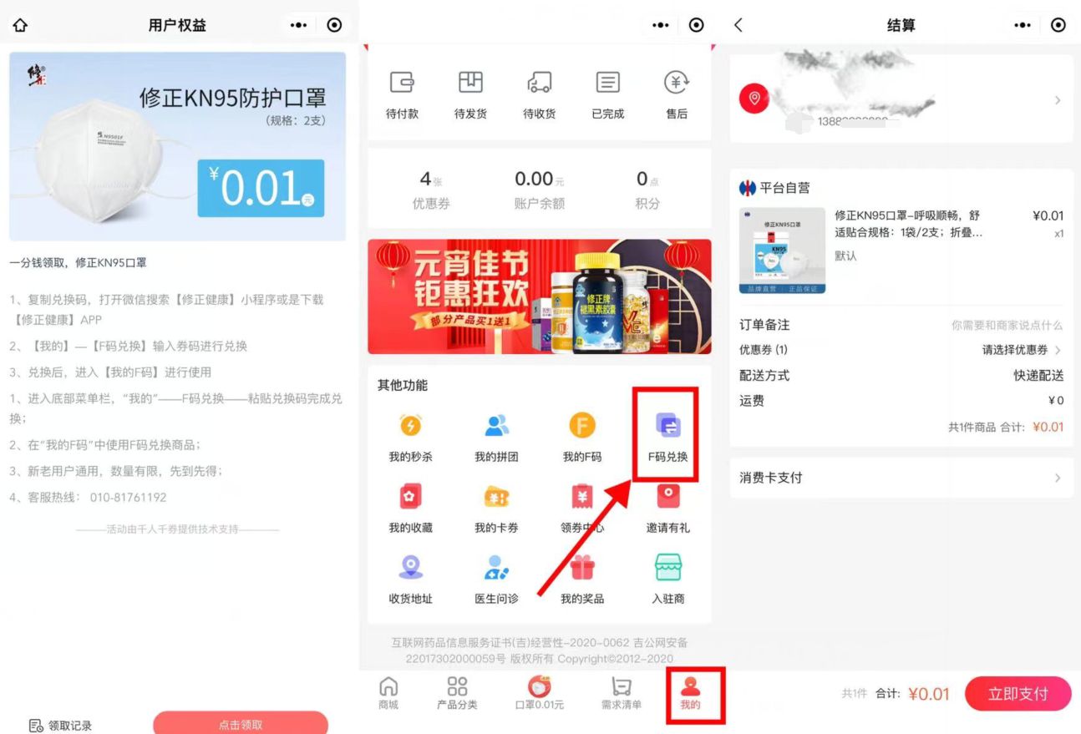The width and height of the screenshot is (1081, 734).
Task: Open 我的拼团
Action: click(x=496, y=438)
